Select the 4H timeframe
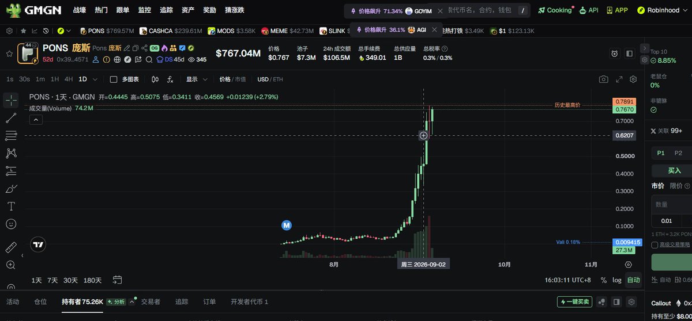 pos(69,79)
